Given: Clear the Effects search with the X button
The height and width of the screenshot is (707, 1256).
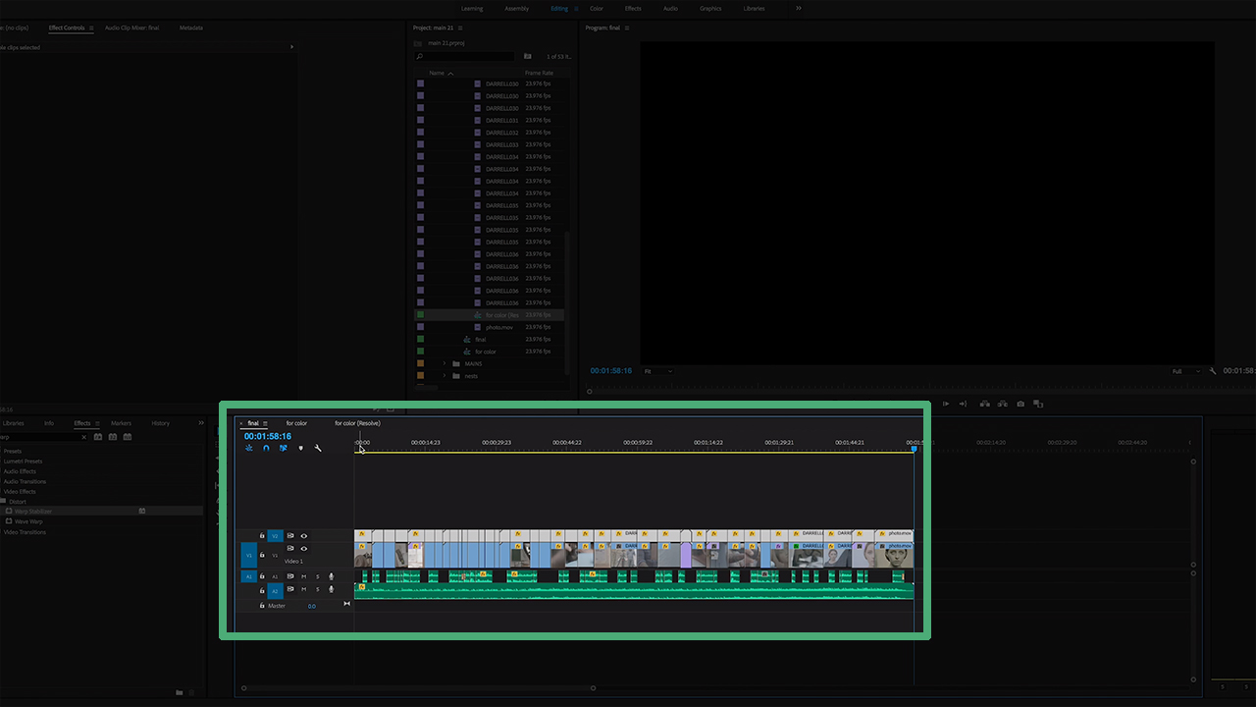Looking at the screenshot, I should pos(84,437).
